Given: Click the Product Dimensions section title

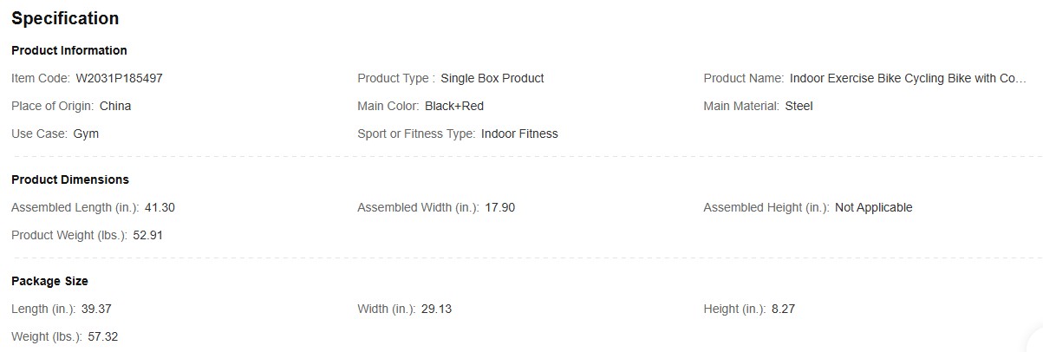Looking at the screenshot, I should point(70,179).
